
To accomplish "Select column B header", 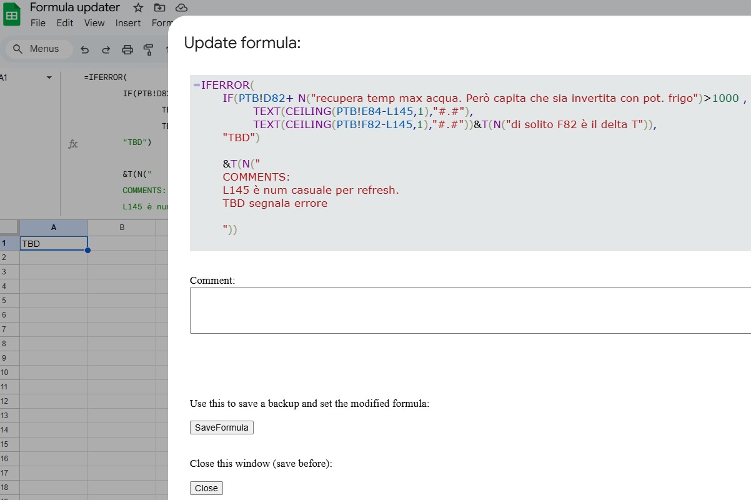I will tap(122, 227).
